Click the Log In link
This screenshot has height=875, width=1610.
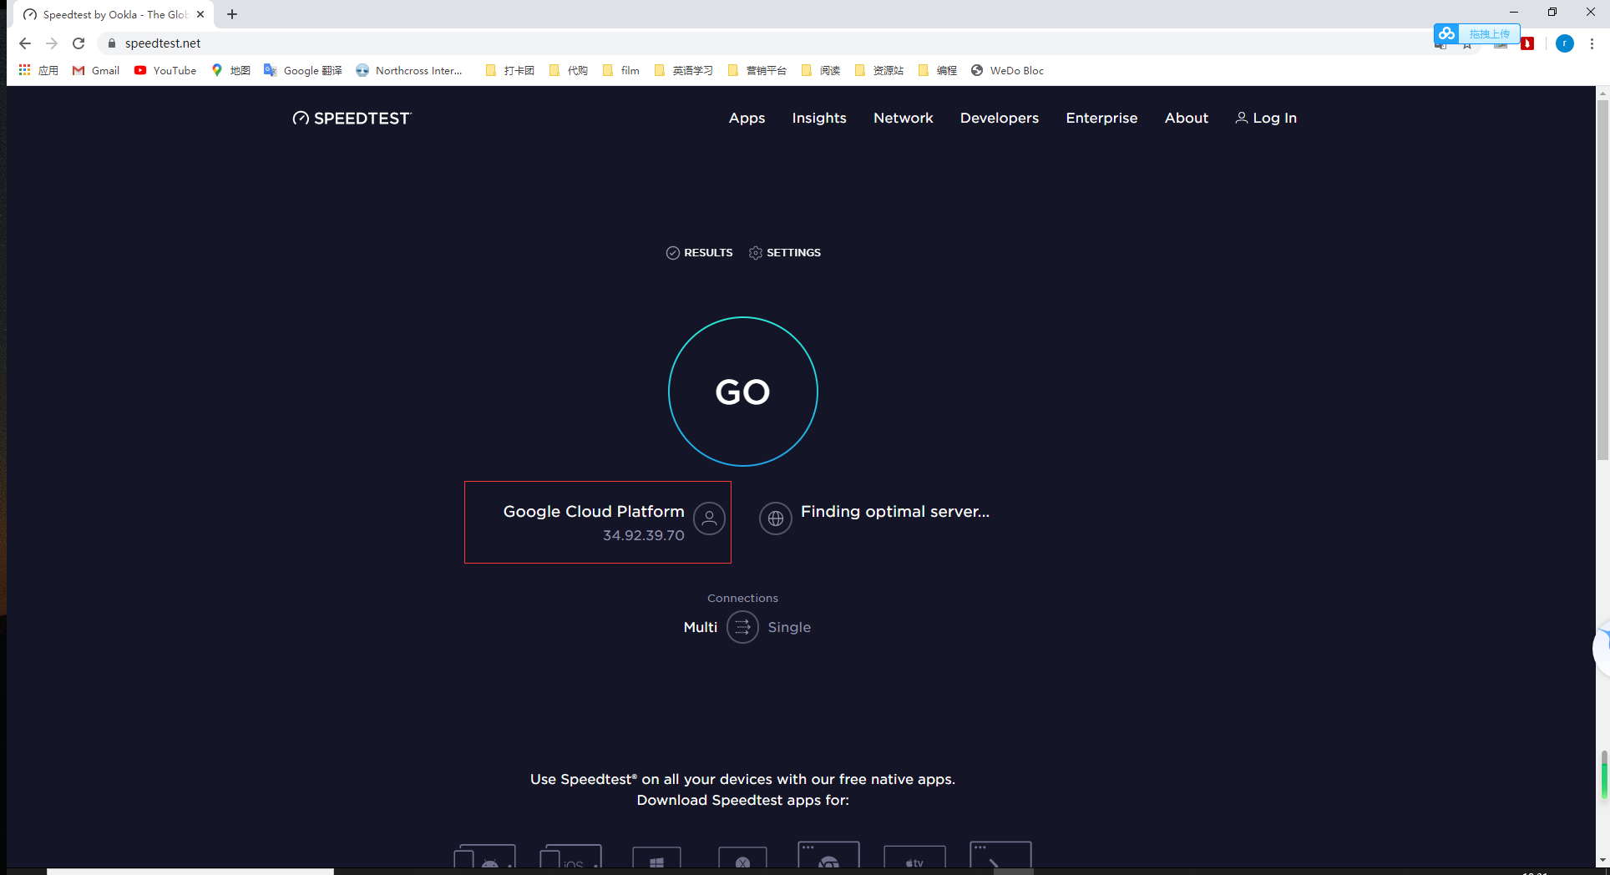[x=1266, y=119]
